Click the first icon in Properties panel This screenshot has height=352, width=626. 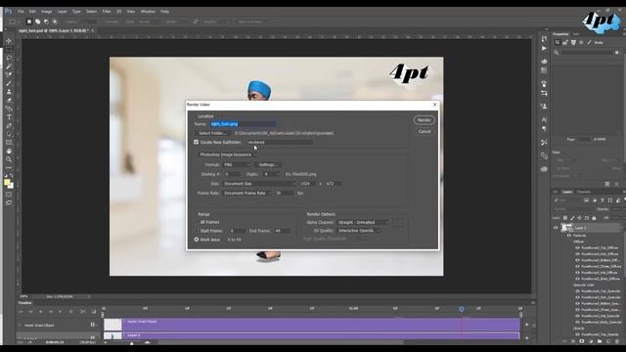click(558, 42)
